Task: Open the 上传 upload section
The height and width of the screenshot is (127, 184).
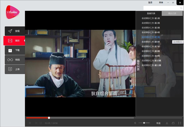Action: tap(15, 69)
